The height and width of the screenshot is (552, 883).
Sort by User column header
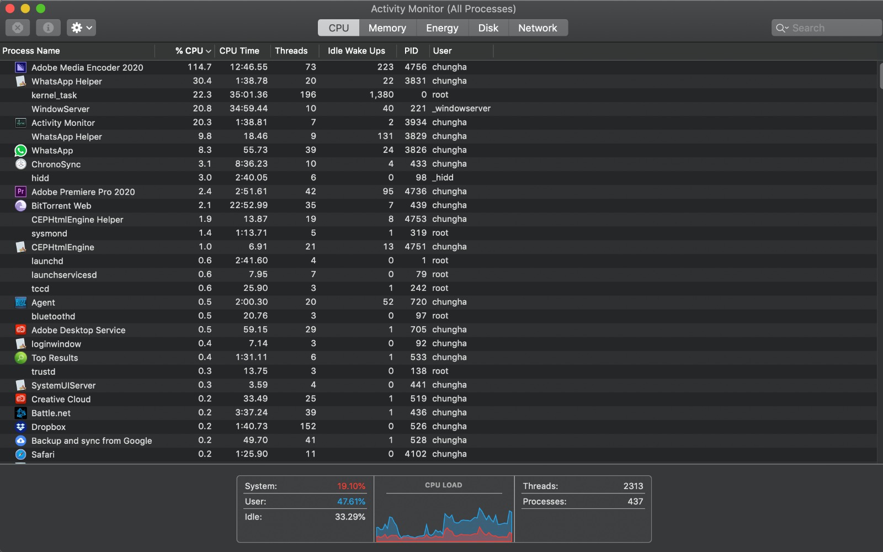click(x=461, y=51)
